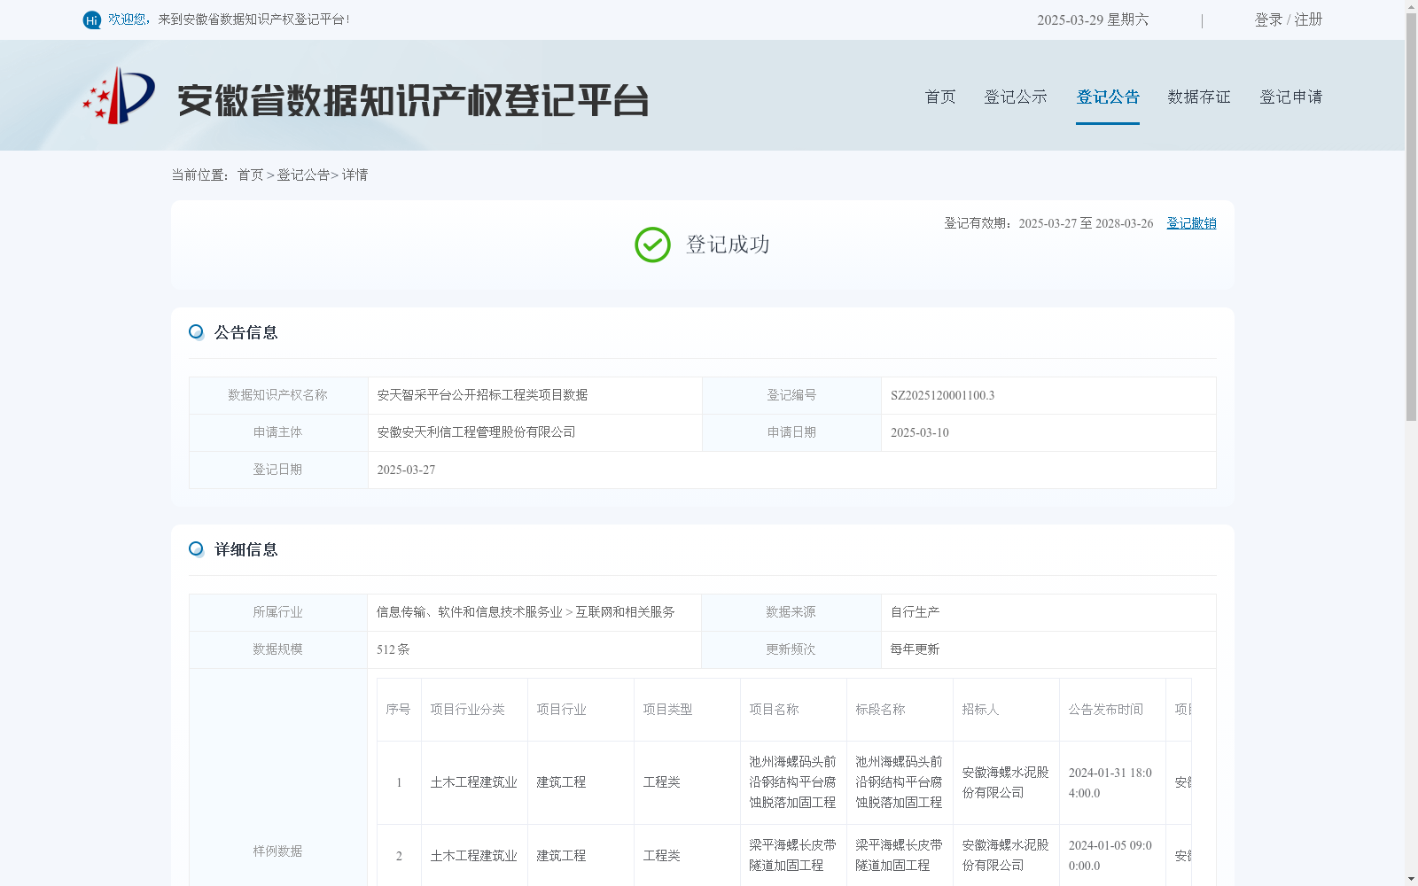The width and height of the screenshot is (1418, 886).
Task: Click the 样例数据 row label
Action: coord(277,851)
